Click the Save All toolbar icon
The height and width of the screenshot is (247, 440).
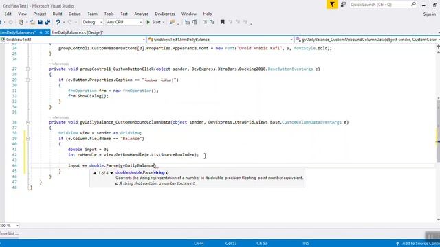point(47,22)
